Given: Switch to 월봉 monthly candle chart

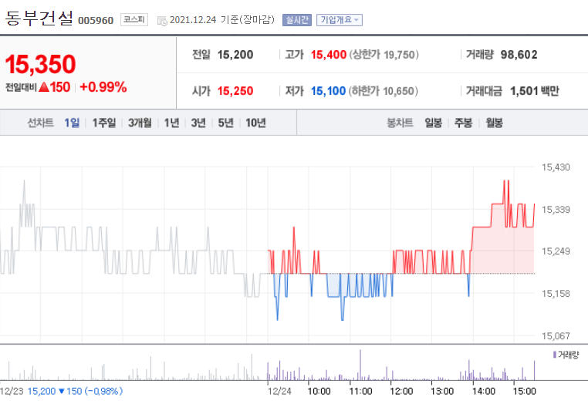Looking at the screenshot, I should pos(495,123).
